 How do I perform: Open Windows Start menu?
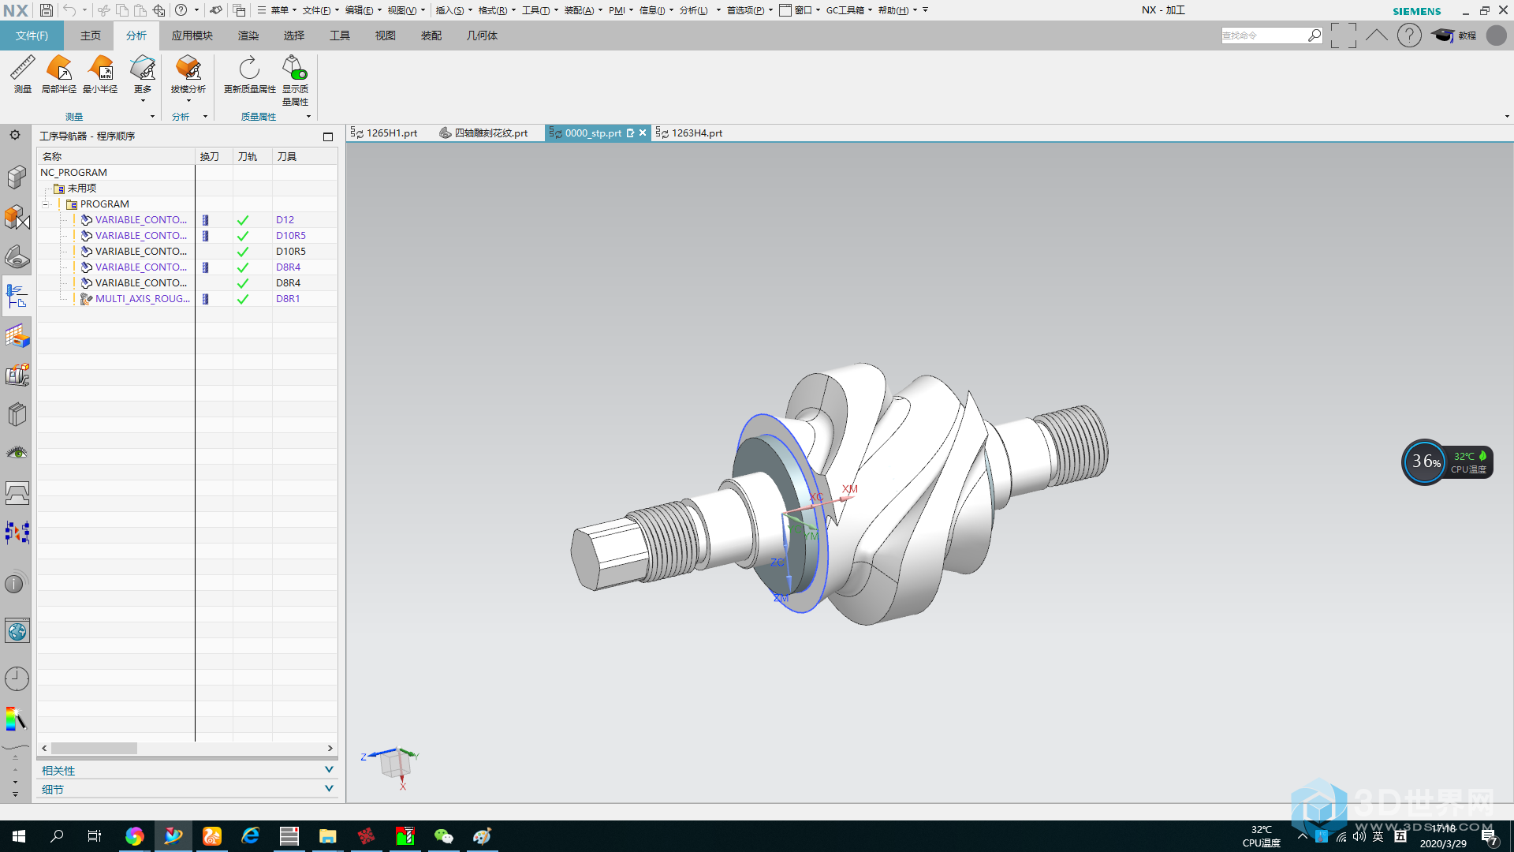pyautogui.click(x=19, y=836)
